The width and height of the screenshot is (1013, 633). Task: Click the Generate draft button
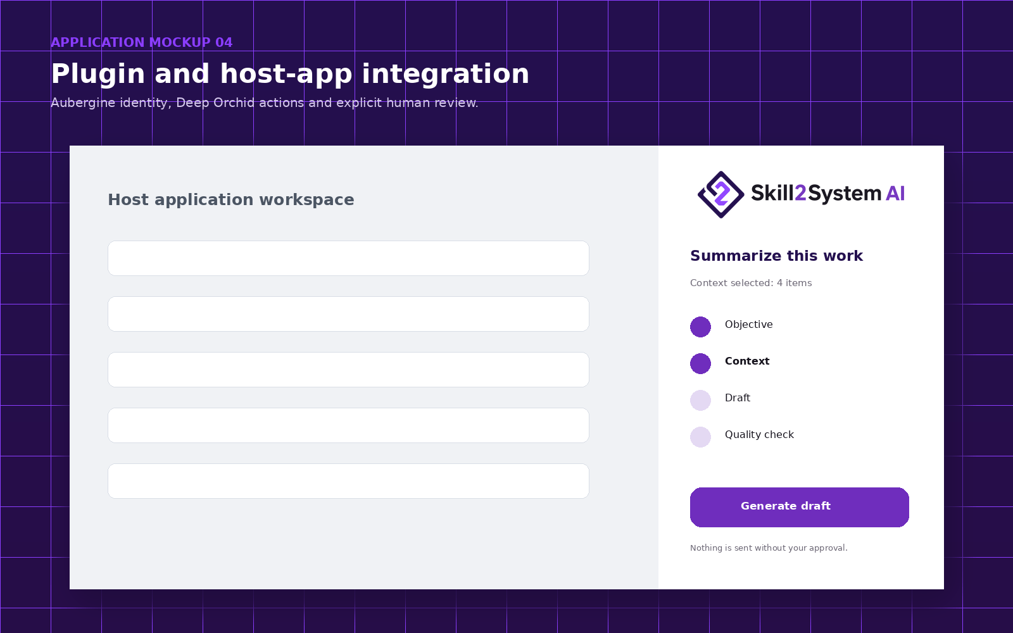(800, 507)
